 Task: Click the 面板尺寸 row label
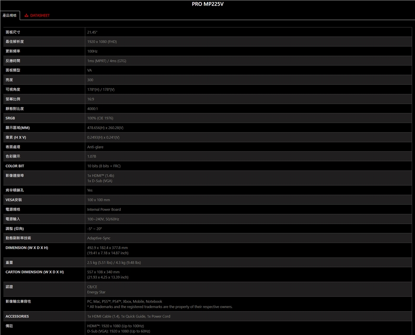(x=13, y=32)
